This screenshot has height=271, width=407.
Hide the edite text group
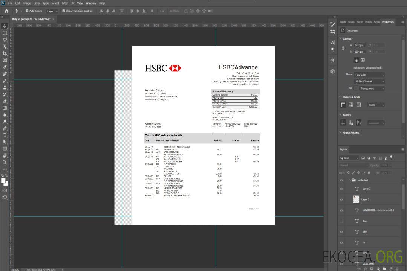341,180
